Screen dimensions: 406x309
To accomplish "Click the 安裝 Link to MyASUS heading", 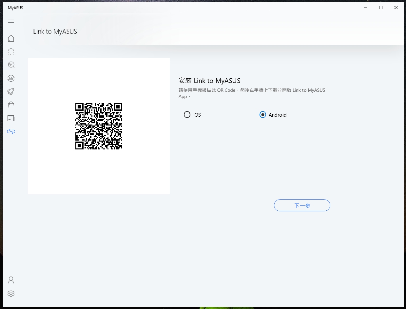I will (209, 81).
